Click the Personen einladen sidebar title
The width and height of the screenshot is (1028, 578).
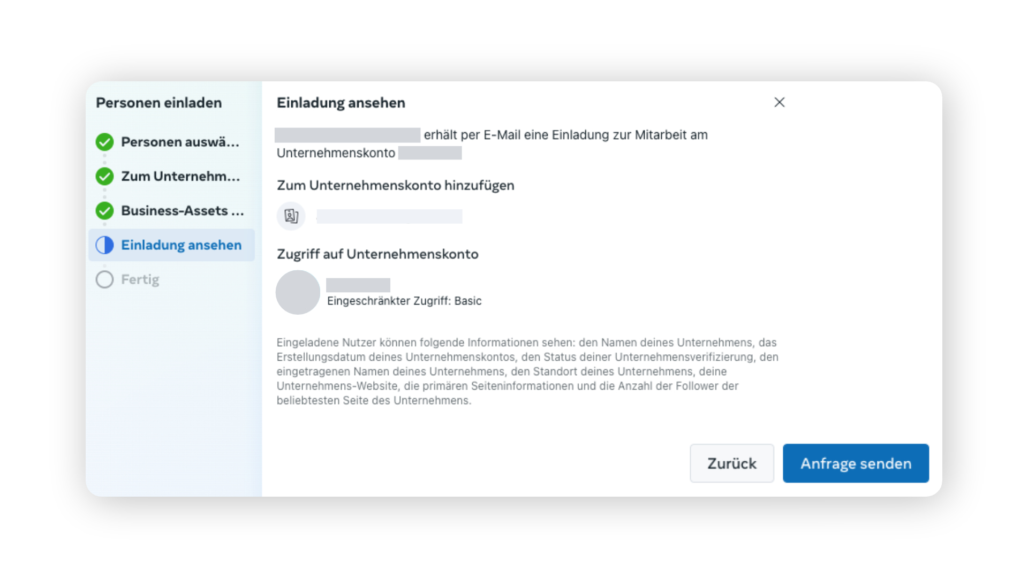(158, 103)
